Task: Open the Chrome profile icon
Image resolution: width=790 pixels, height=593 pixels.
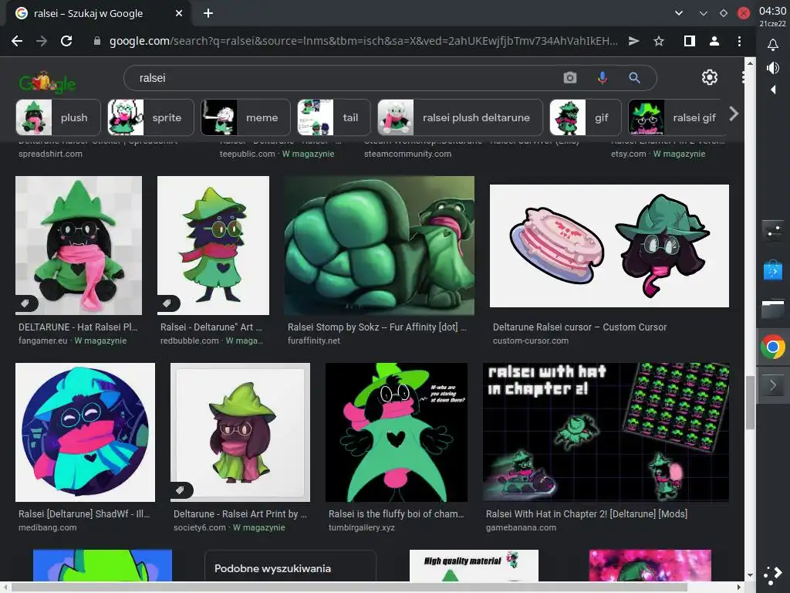Action: [714, 42]
